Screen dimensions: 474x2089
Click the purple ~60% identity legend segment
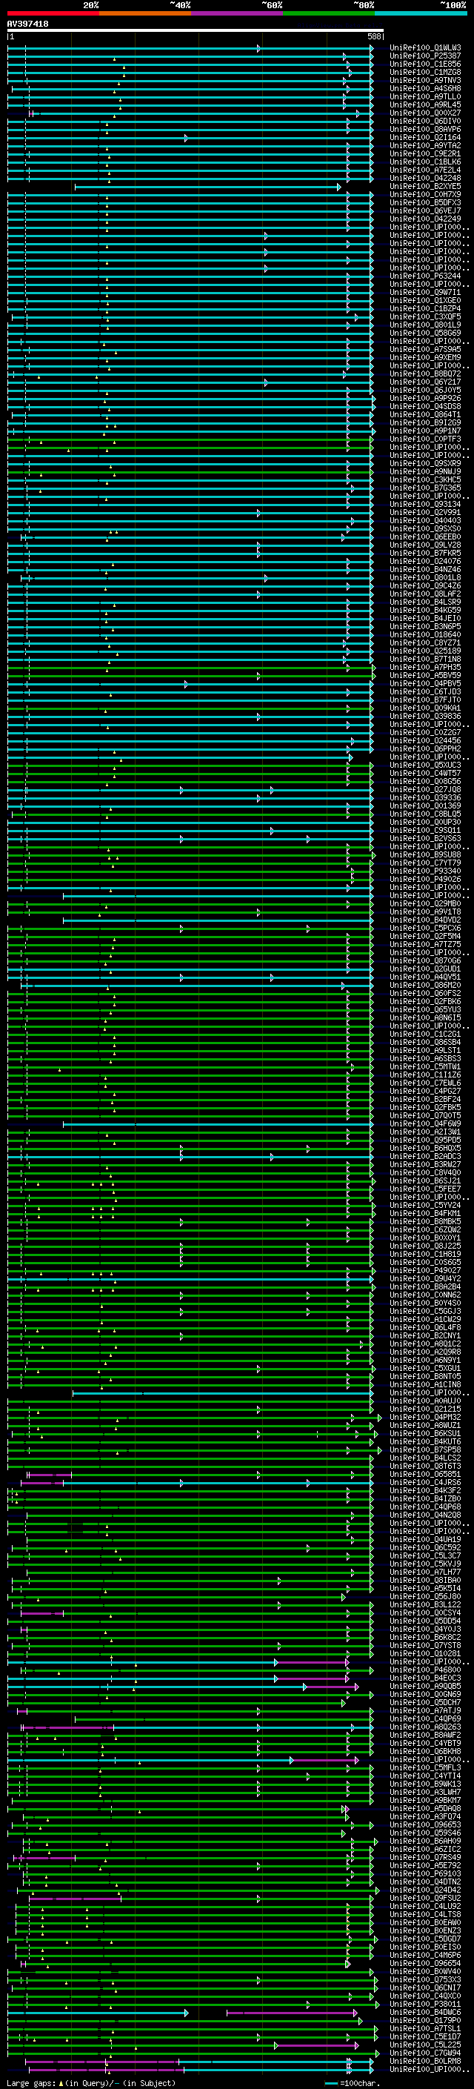(236, 13)
